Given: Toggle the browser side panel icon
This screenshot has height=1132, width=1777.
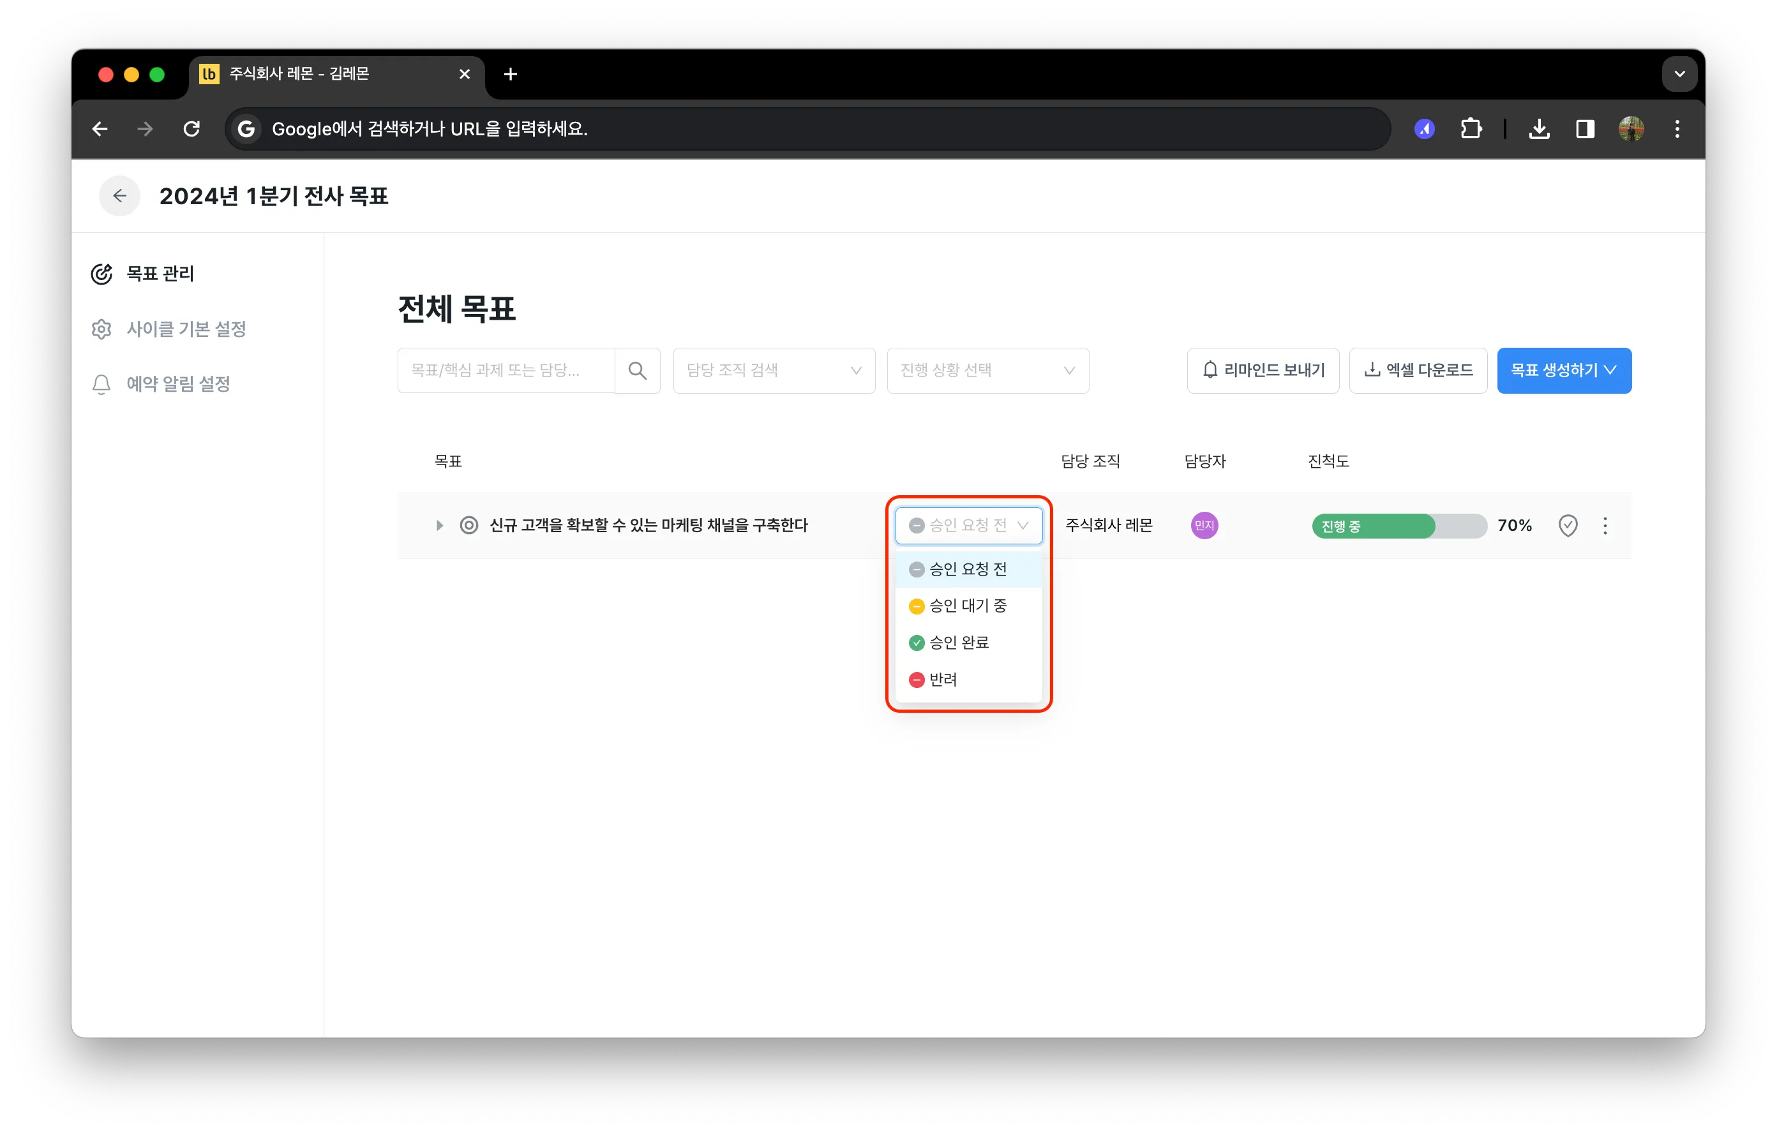Looking at the screenshot, I should (1584, 129).
